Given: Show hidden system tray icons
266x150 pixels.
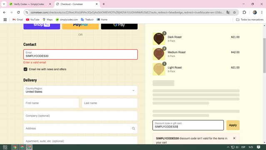Looking at the screenshot, I should (228, 147).
